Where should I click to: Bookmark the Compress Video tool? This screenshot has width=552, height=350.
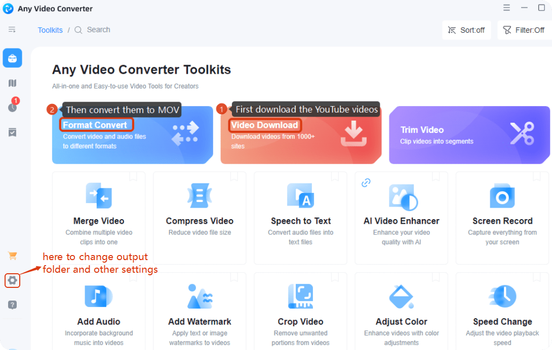click(234, 176)
